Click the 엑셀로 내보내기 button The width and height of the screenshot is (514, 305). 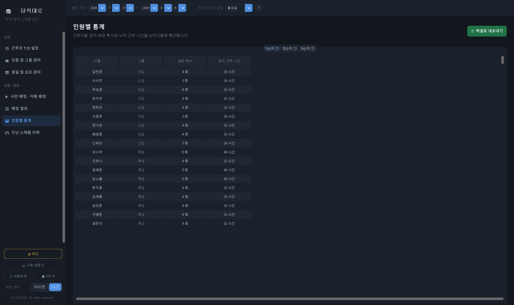[487, 31]
